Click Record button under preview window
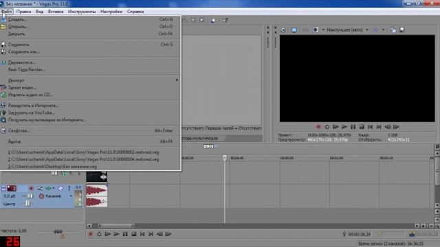The height and width of the screenshot is (247, 440). pyautogui.click(x=318, y=127)
